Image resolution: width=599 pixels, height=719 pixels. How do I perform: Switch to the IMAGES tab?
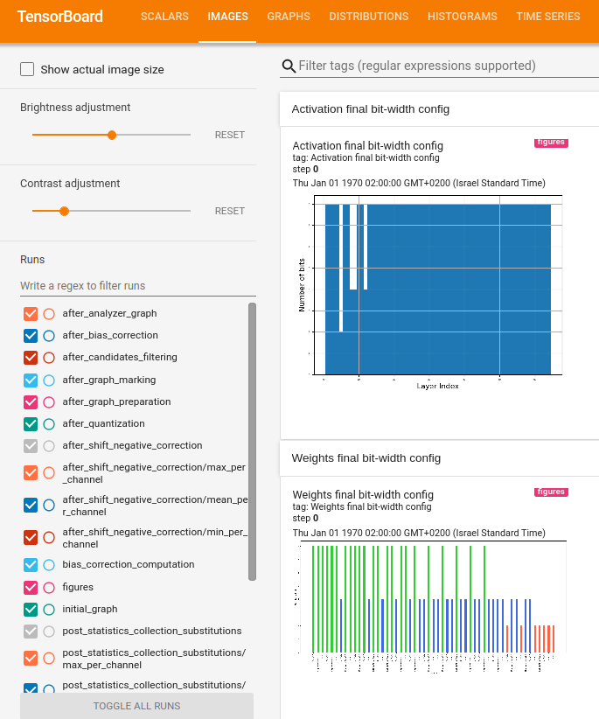227,17
